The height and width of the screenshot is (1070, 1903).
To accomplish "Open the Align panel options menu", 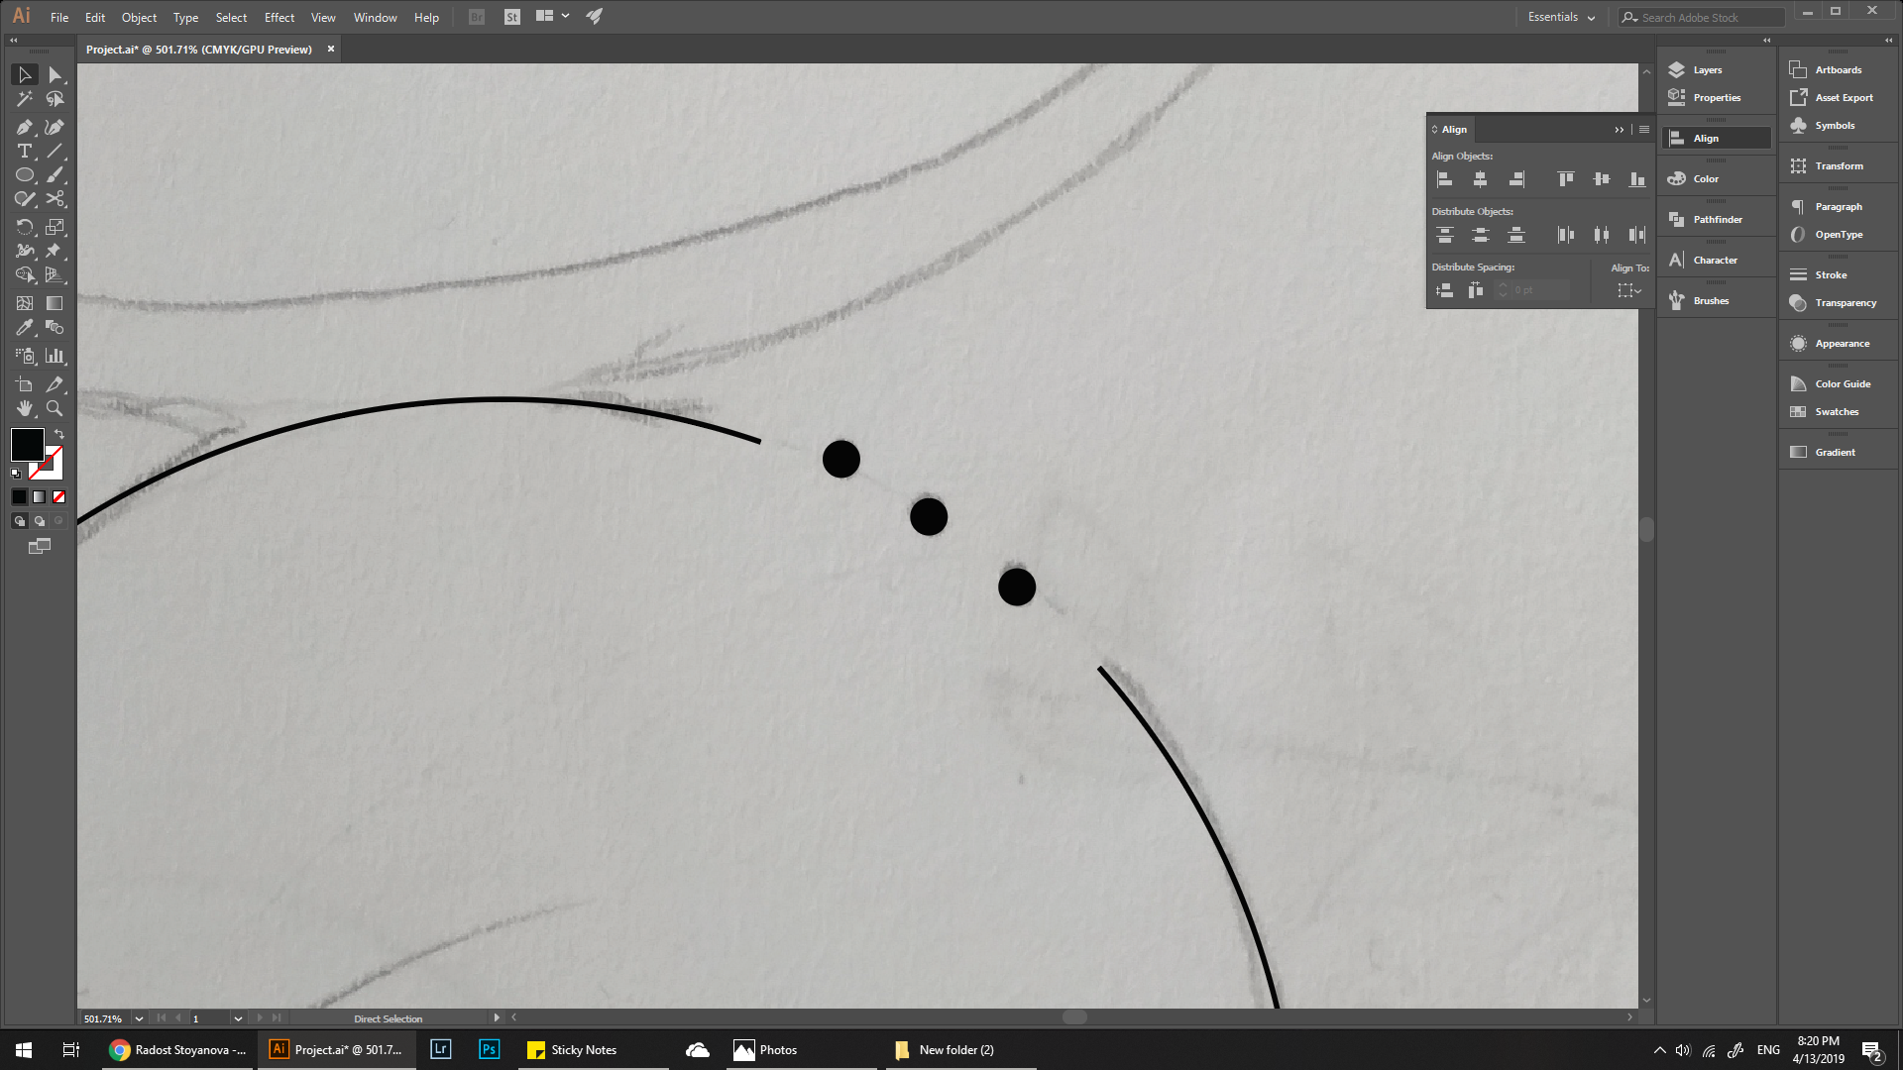I will tap(1644, 130).
